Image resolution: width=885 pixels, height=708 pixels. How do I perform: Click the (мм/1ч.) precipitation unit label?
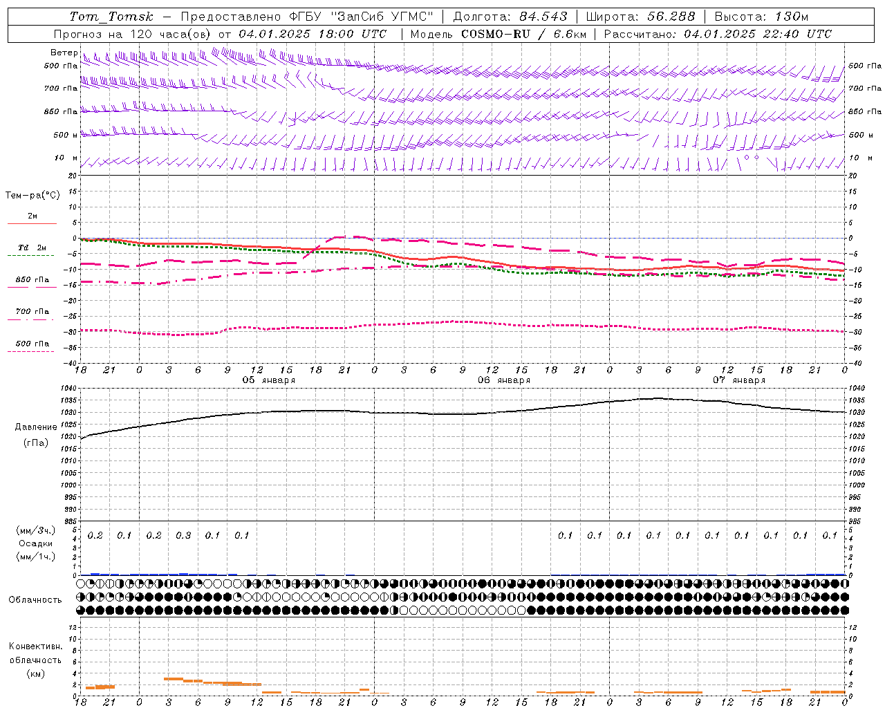(35, 557)
